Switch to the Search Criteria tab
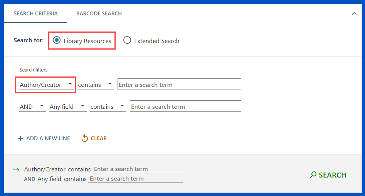The width and height of the screenshot is (365, 196). [35, 13]
